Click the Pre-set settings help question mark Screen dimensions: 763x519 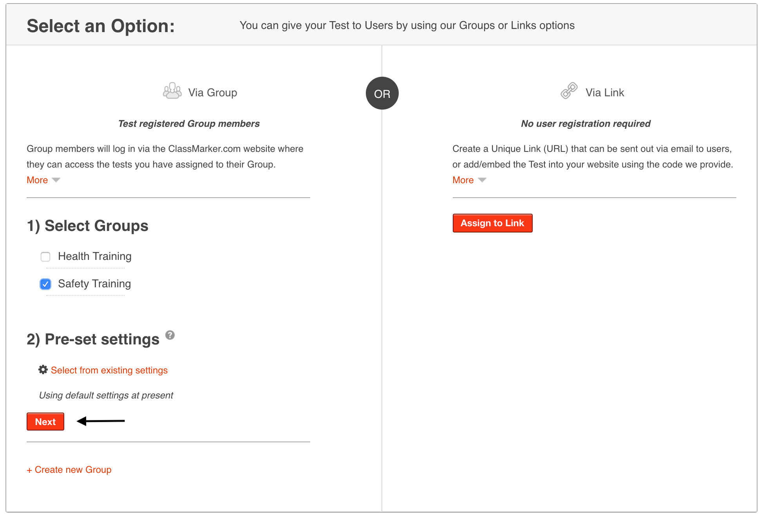tap(170, 335)
